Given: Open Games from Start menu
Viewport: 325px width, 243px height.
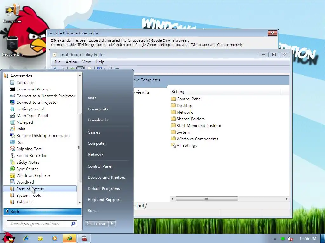Looking at the screenshot, I should coord(94,132).
